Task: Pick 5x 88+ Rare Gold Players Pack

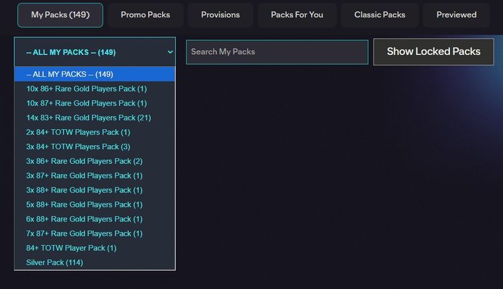Action: click(x=85, y=205)
